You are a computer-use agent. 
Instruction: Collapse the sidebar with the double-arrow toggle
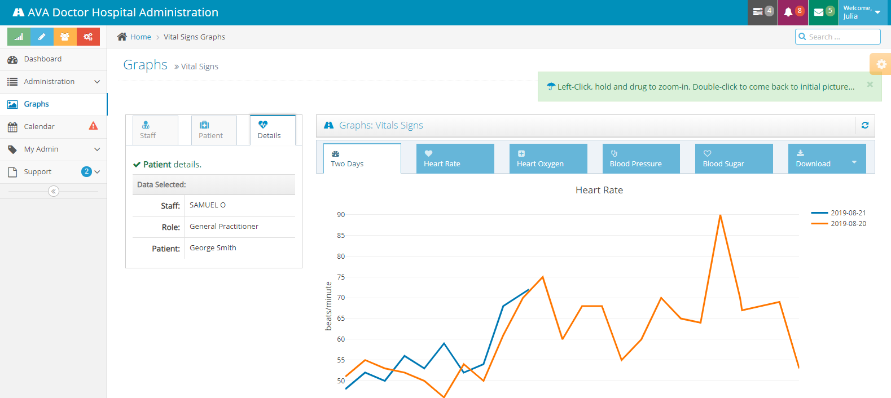pyautogui.click(x=54, y=191)
